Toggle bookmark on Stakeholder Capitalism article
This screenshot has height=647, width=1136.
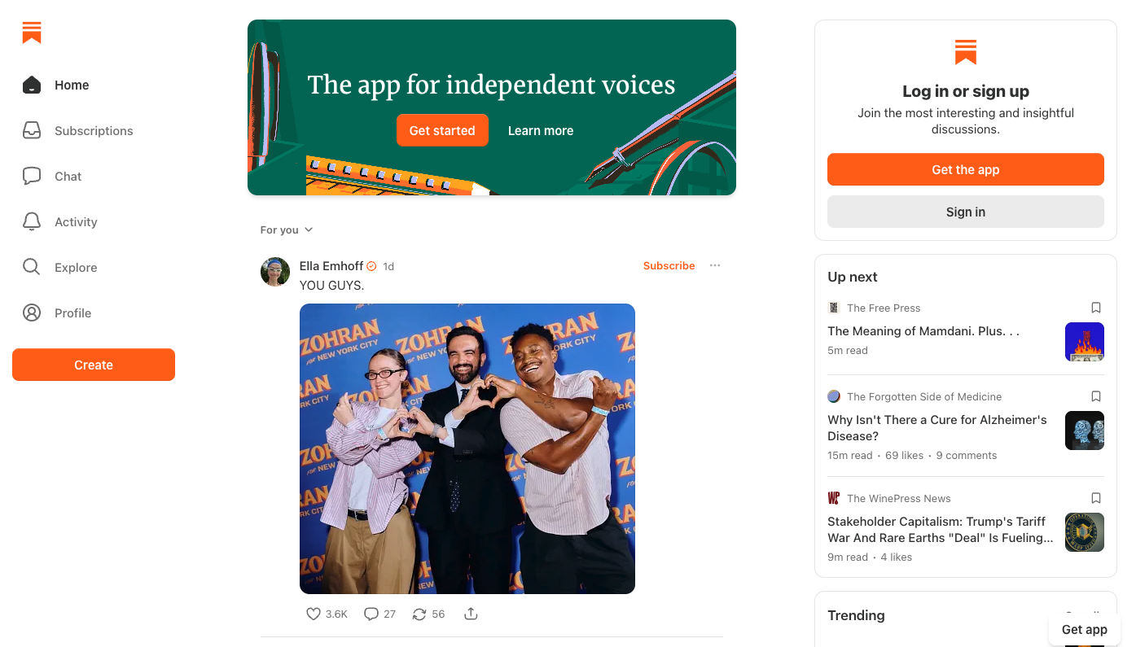point(1096,498)
